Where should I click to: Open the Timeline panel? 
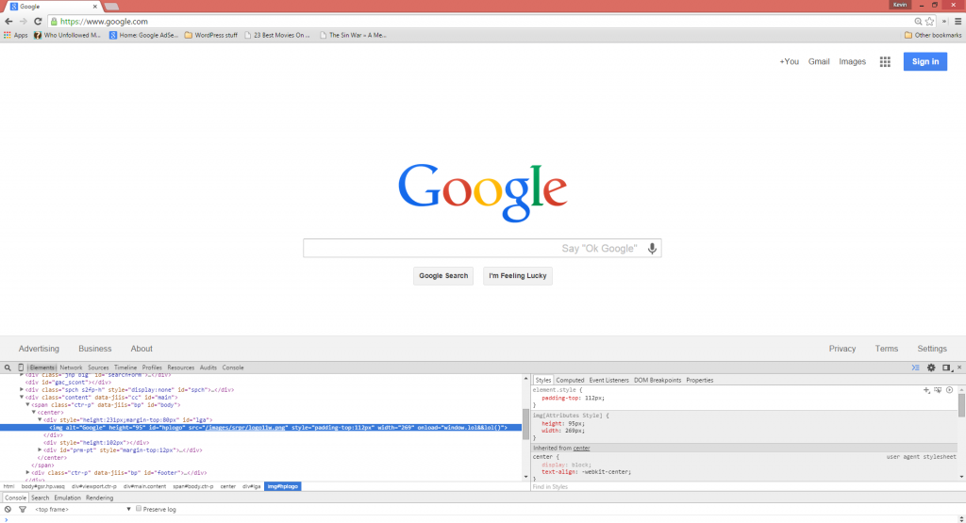click(x=125, y=368)
